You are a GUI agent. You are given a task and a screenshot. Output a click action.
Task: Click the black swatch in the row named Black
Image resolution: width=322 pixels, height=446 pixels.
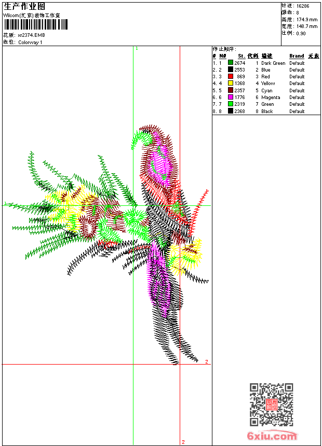coord(231,111)
